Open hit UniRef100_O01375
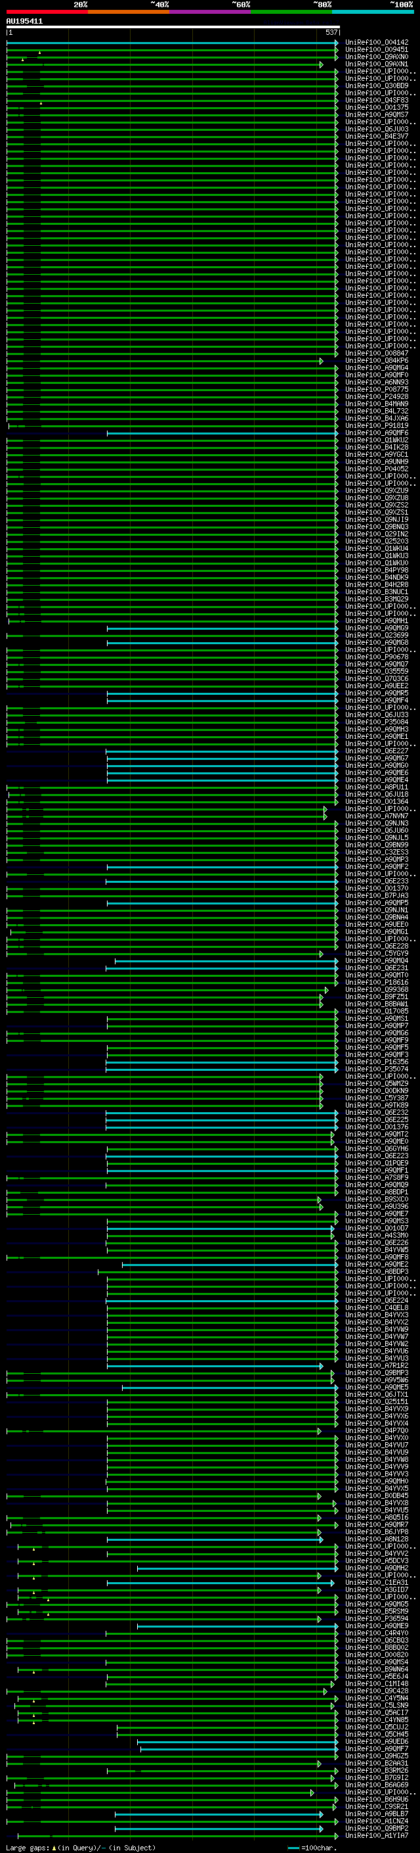 [377, 107]
